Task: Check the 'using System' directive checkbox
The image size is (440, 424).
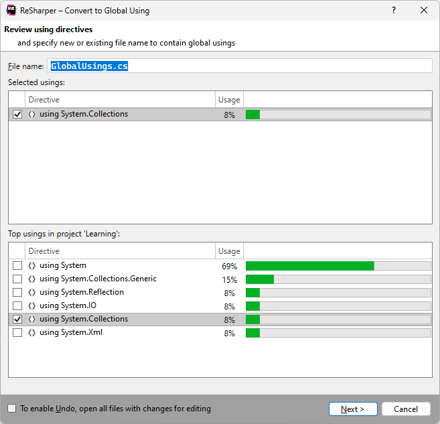Action: coord(17,266)
